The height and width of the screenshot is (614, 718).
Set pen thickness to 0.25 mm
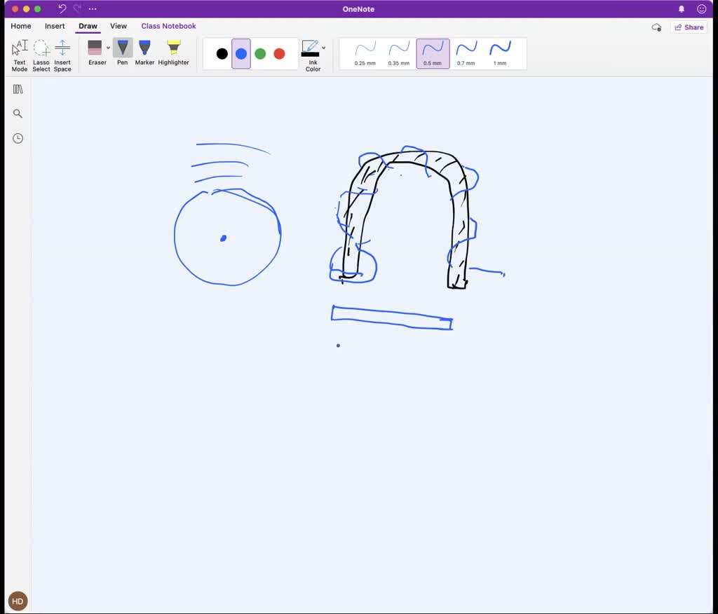pos(365,53)
